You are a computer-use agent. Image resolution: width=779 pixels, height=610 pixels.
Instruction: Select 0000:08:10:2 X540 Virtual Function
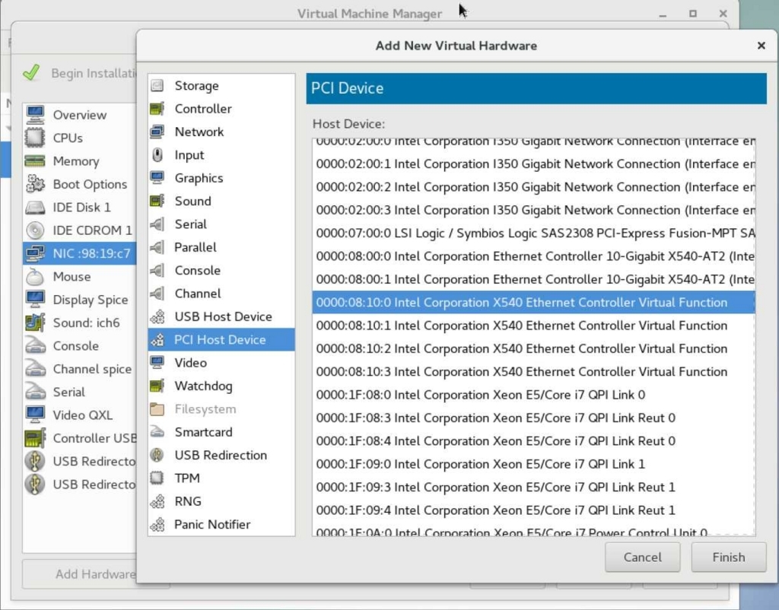pyautogui.click(x=533, y=348)
